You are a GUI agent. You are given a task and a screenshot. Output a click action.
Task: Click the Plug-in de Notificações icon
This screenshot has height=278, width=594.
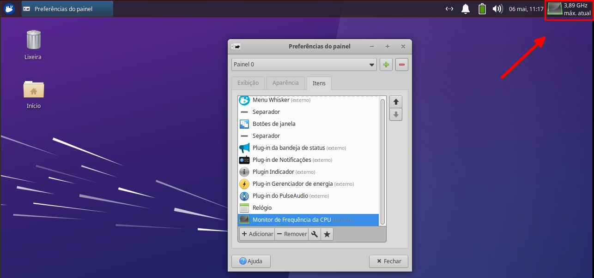point(244,160)
